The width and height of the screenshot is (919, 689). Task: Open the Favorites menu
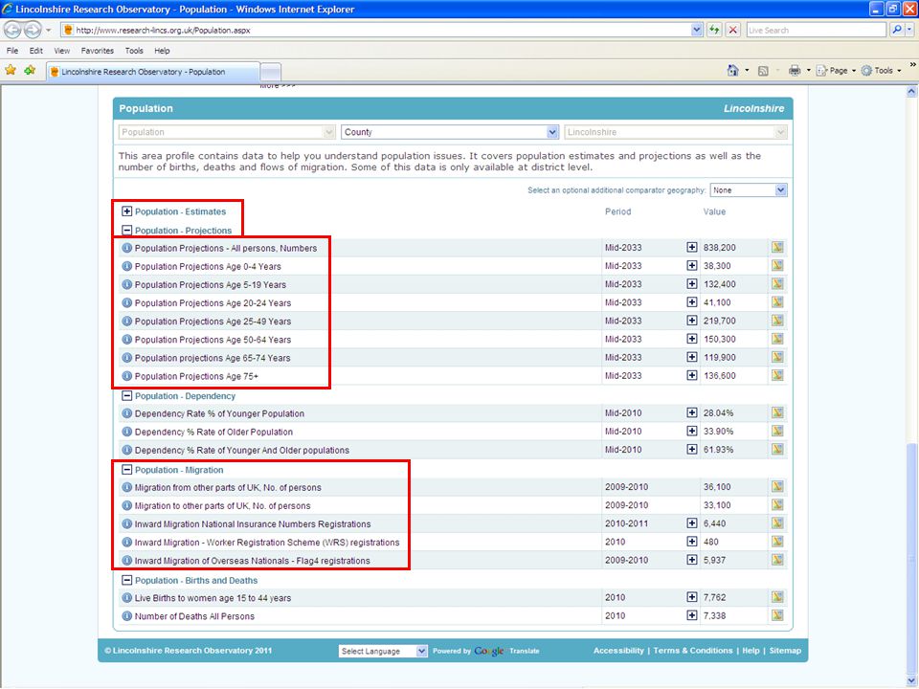tap(98, 51)
